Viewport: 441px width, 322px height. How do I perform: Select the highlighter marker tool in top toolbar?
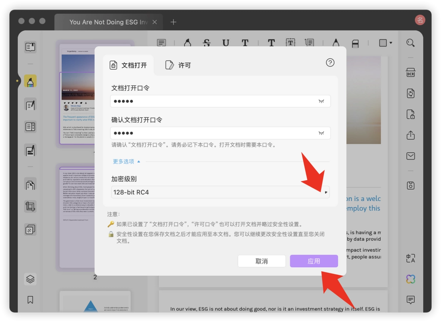[187, 43]
